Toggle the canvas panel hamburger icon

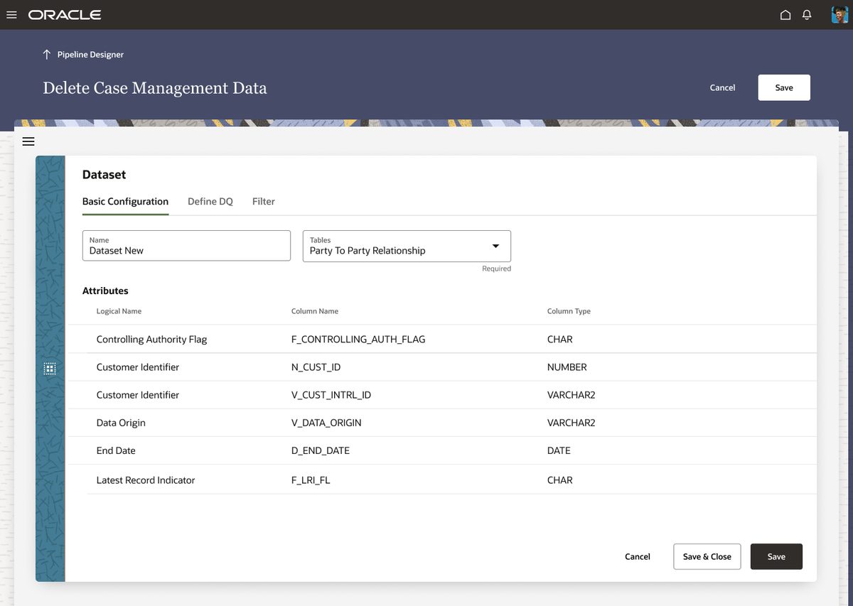(x=28, y=141)
